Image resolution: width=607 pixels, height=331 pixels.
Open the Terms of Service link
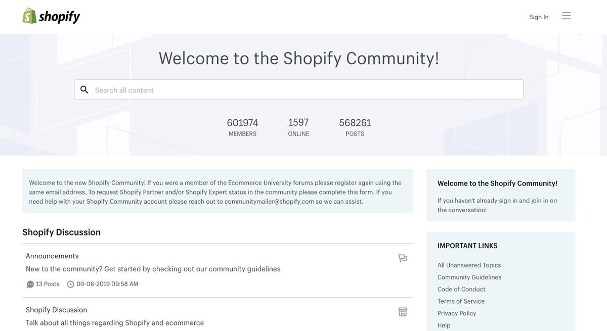(461, 302)
